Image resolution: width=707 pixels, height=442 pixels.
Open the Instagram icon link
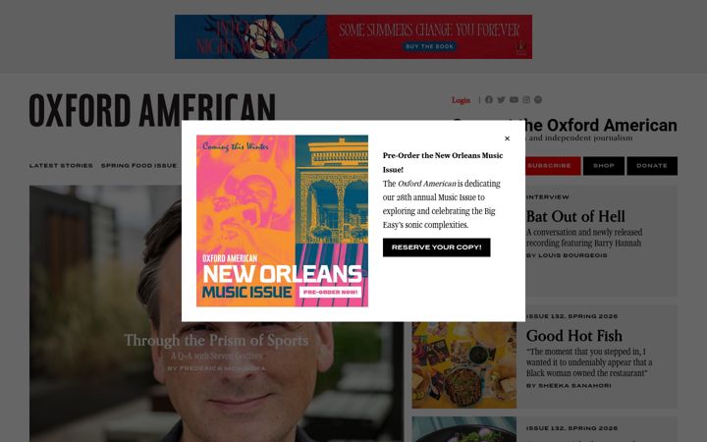pos(526,99)
